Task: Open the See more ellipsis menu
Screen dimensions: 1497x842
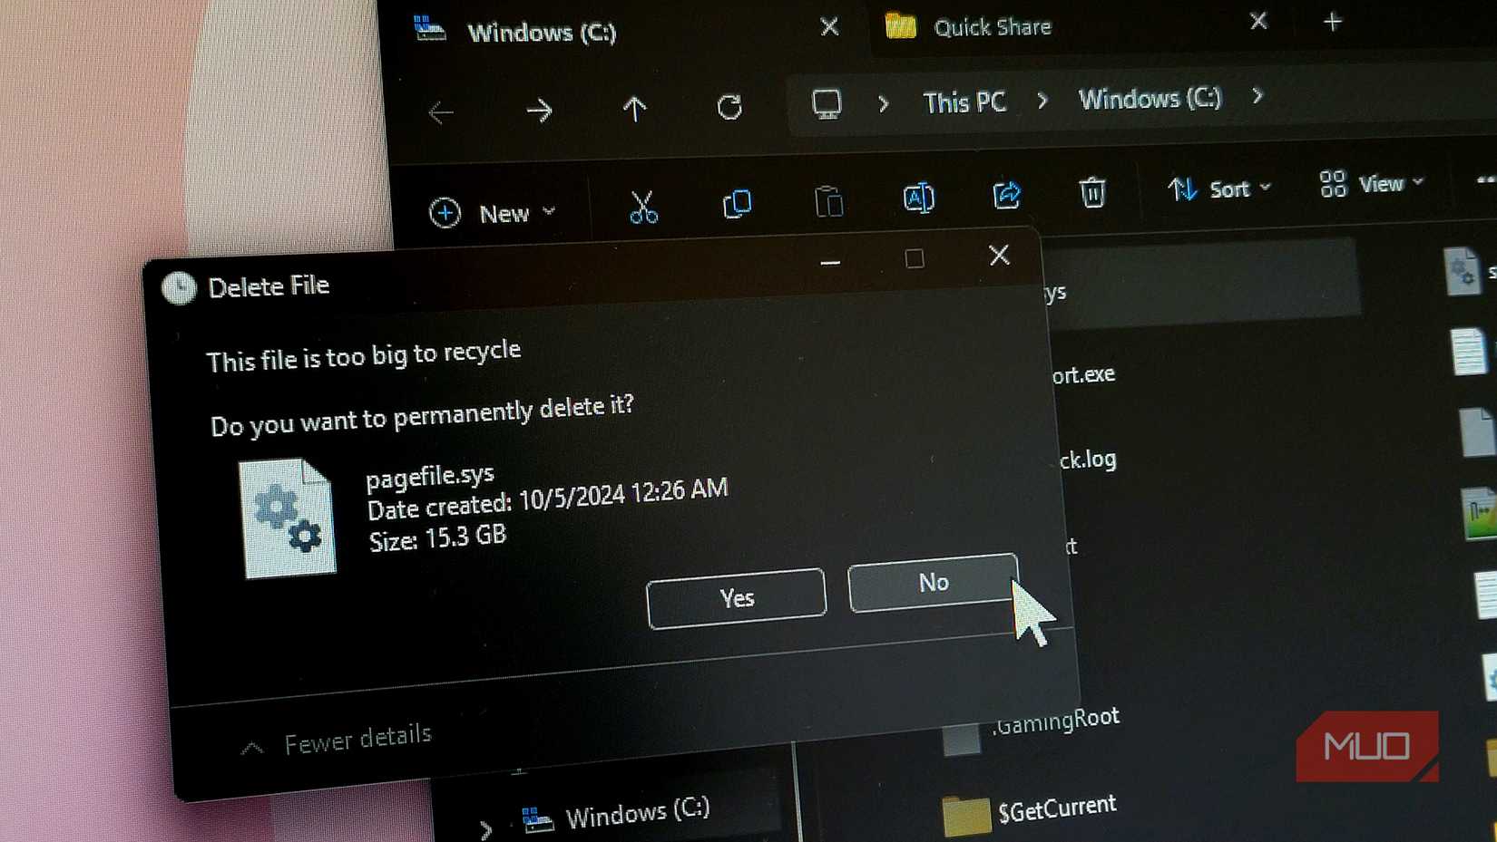Action: [1485, 179]
